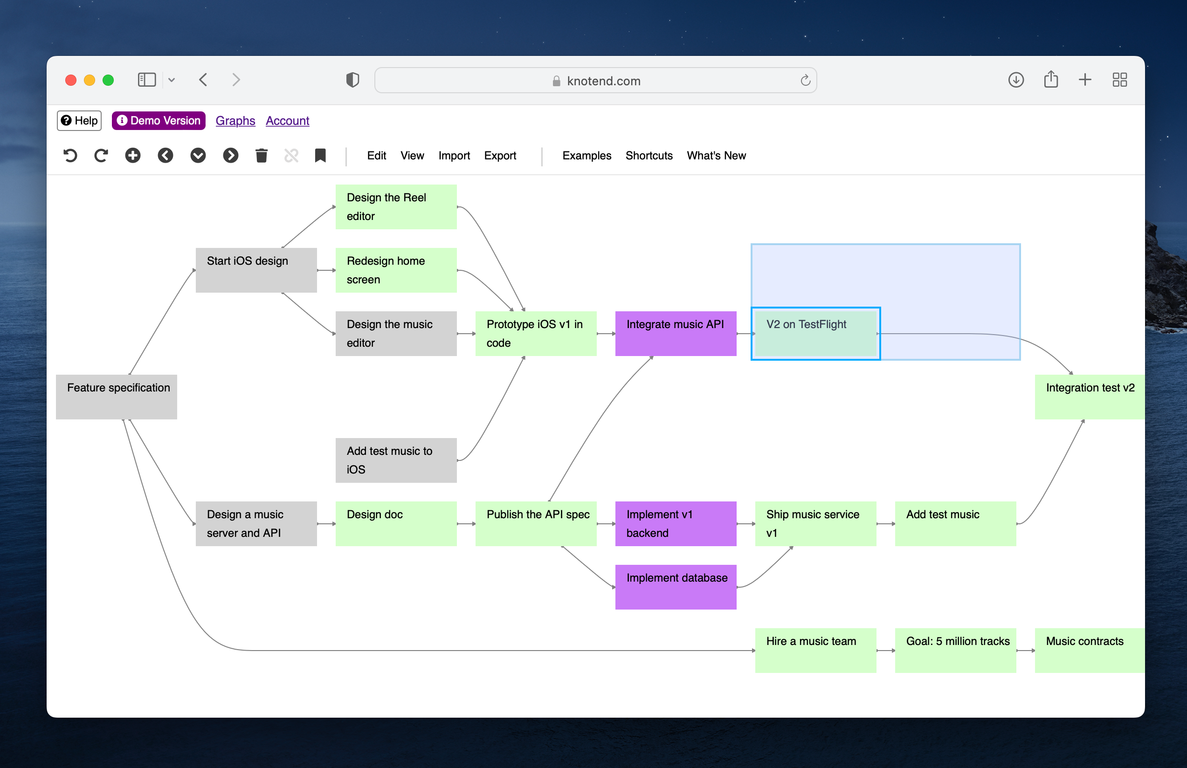Click the undo arrow icon
Image resolution: width=1187 pixels, height=768 pixels.
coord(70,156)
